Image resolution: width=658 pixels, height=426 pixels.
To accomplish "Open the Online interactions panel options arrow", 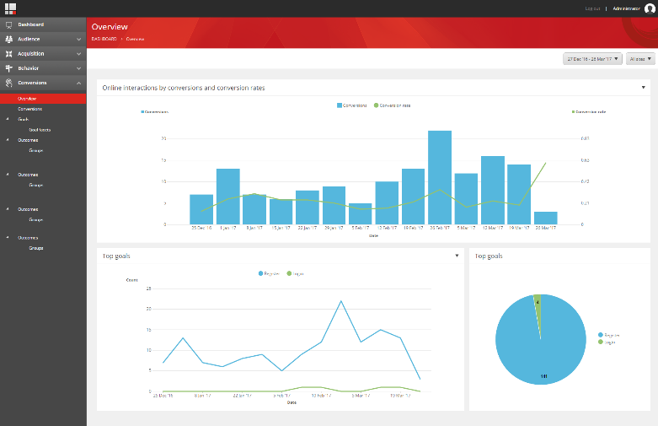I will pos(644,88).
